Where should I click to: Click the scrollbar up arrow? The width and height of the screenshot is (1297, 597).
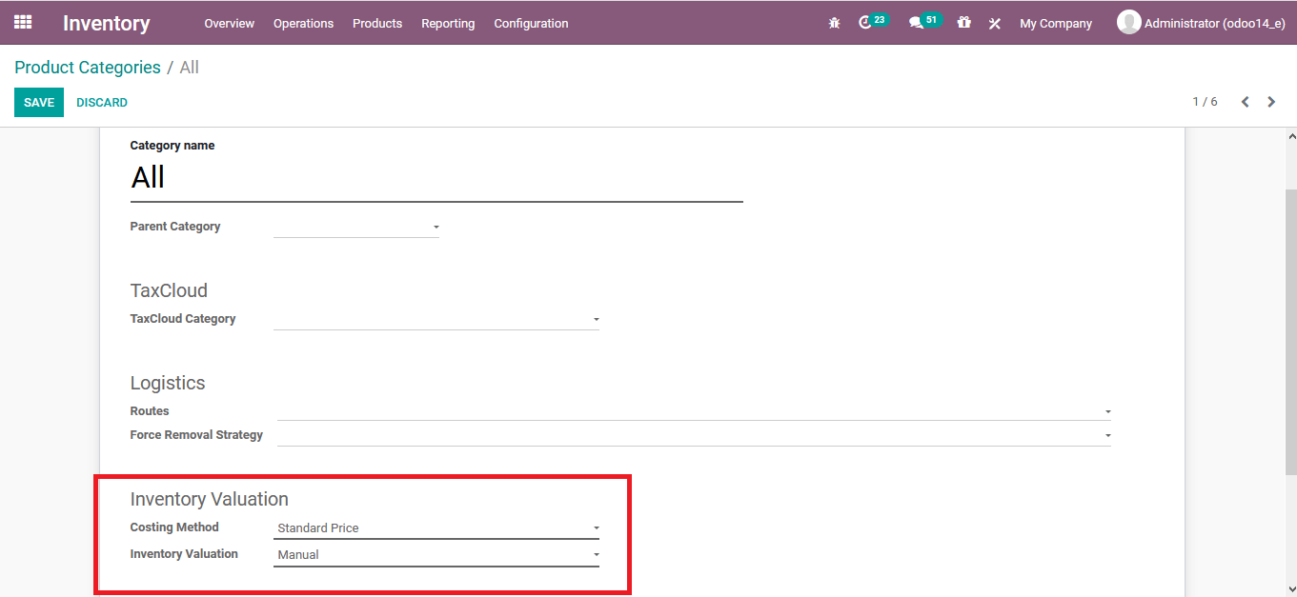click(1291, 136)
